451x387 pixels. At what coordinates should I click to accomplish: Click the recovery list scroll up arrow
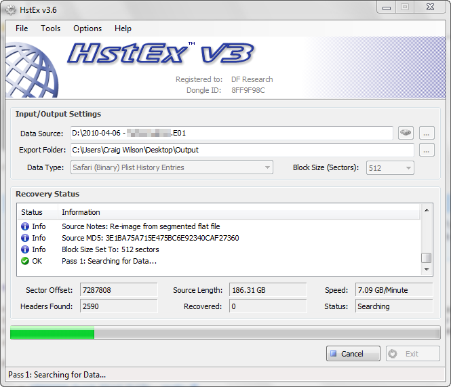[427, 210]
